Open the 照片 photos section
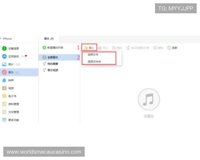200x160 pixels. tap(11, 64)
